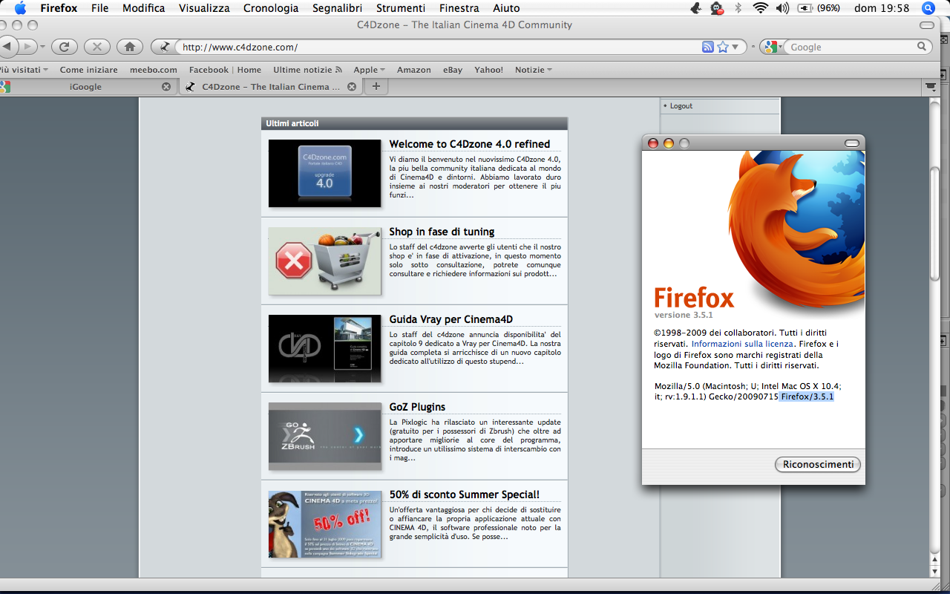Toggle the toolbar with the browser window pill button

[x=926, y=25]
